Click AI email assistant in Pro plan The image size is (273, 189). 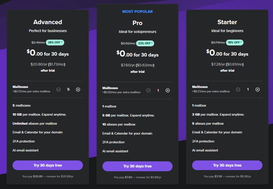click(x=115, y=151)
